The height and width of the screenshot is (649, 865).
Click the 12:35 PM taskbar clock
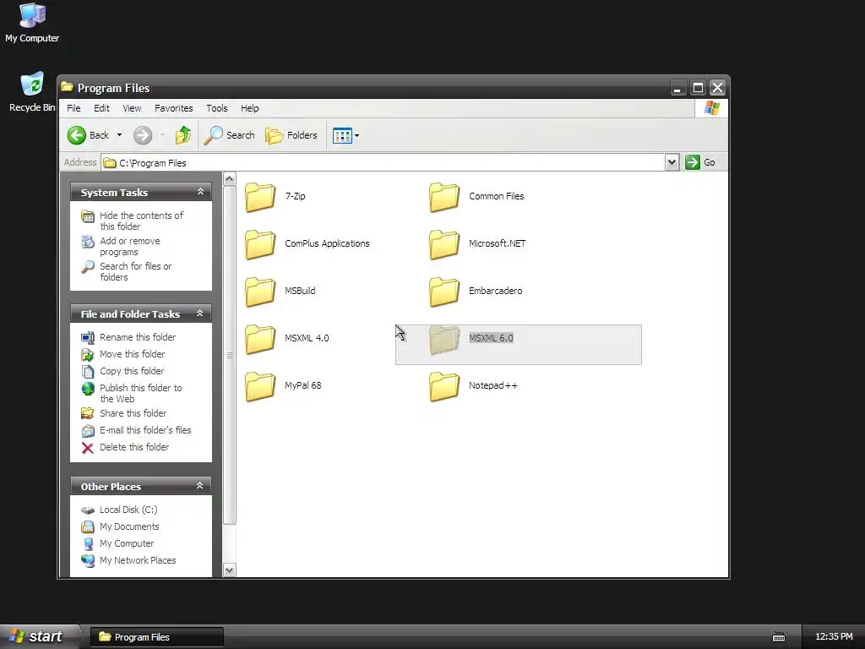click(834, 637)
